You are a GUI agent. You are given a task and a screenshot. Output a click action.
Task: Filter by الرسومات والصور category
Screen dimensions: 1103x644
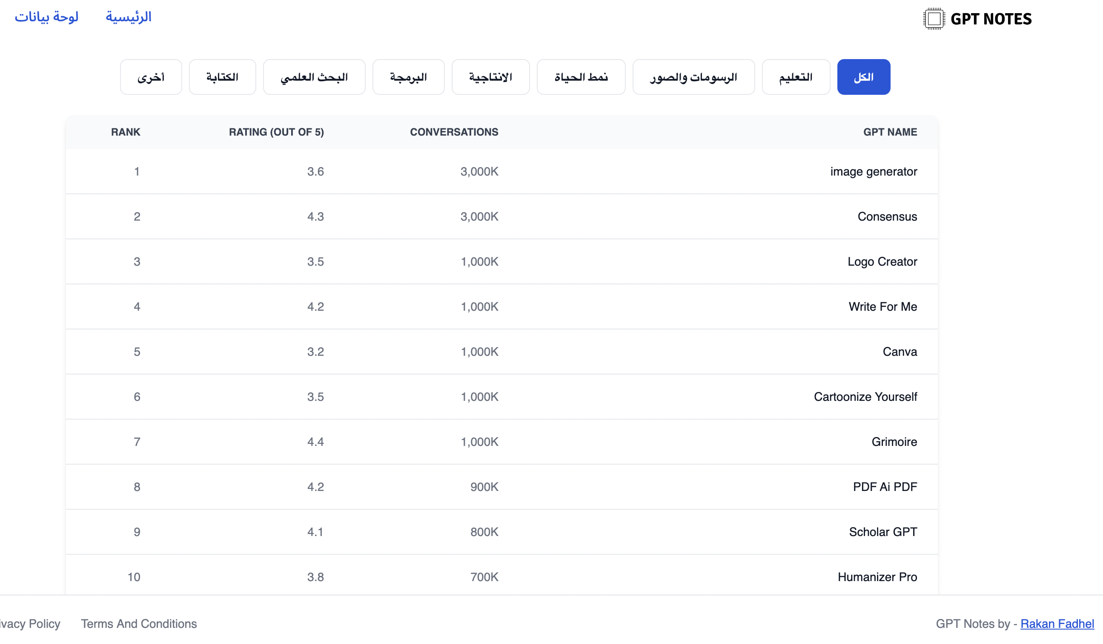click(693, 77)
